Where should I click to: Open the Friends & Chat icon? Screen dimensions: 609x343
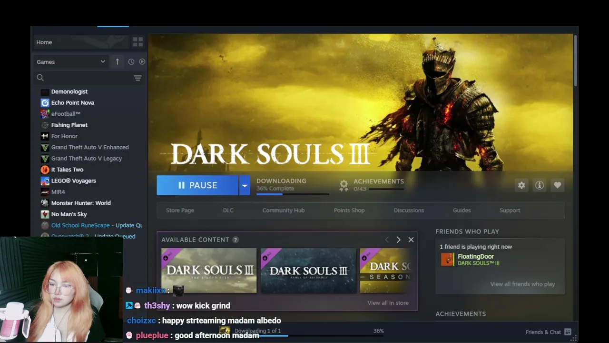point(568,332)
